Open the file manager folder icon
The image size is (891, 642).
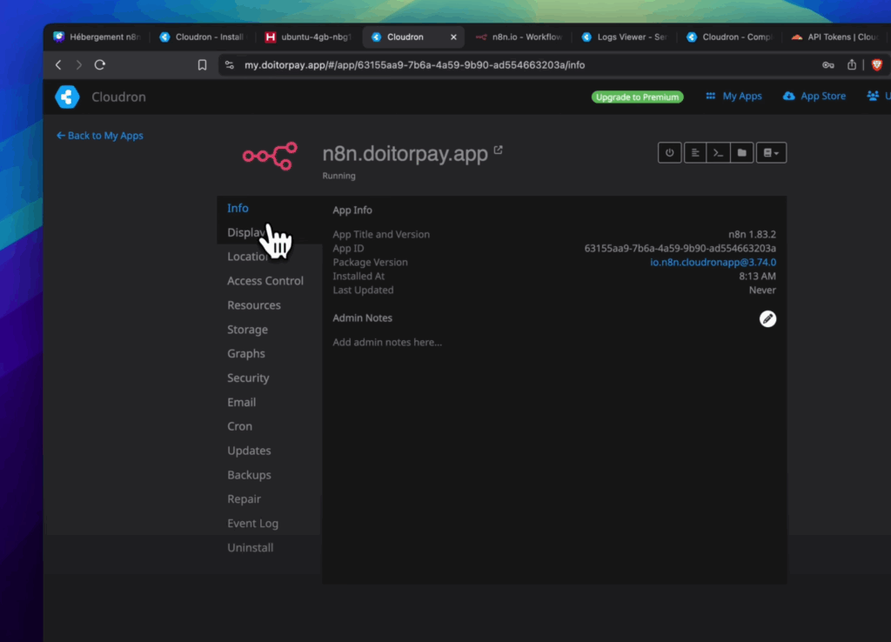click(741, 152)
